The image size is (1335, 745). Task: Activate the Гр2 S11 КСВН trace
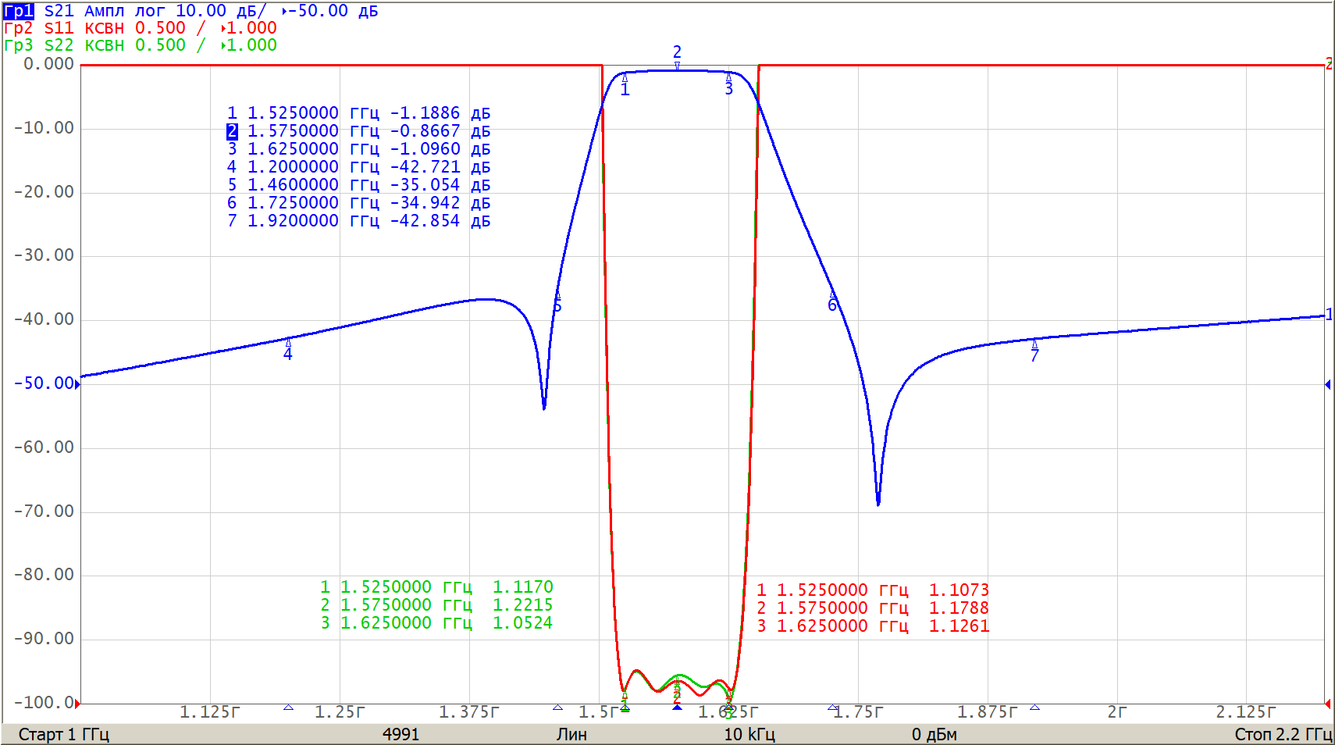(19, 28)
